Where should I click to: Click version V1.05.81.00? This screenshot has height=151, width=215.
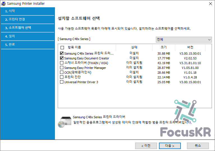pos(190,68)
